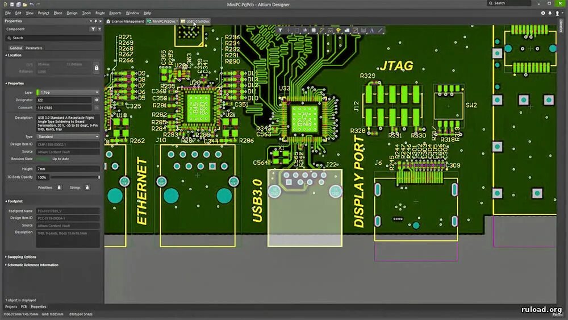Screen dimensions: 568x320
Task: Click the filter funnel in Properties panel
Action: coord(93,29)
